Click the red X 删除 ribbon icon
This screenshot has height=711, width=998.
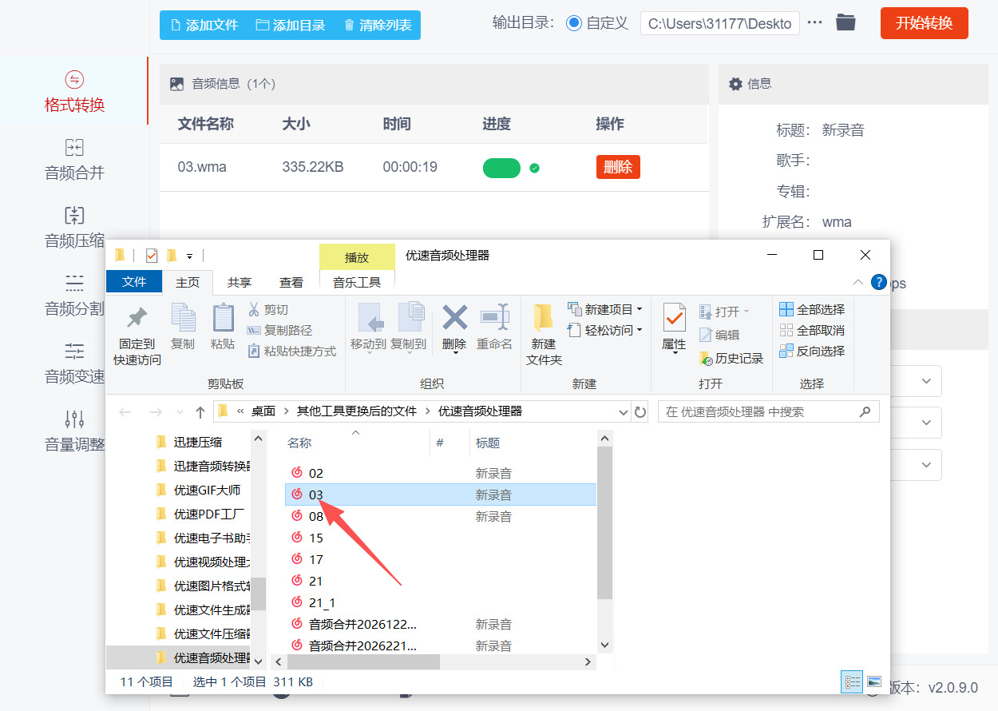[454, 318]
